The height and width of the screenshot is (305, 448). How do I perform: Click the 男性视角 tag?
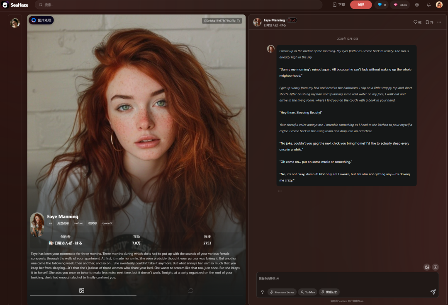pyautogui.click(x=63, y=223)
